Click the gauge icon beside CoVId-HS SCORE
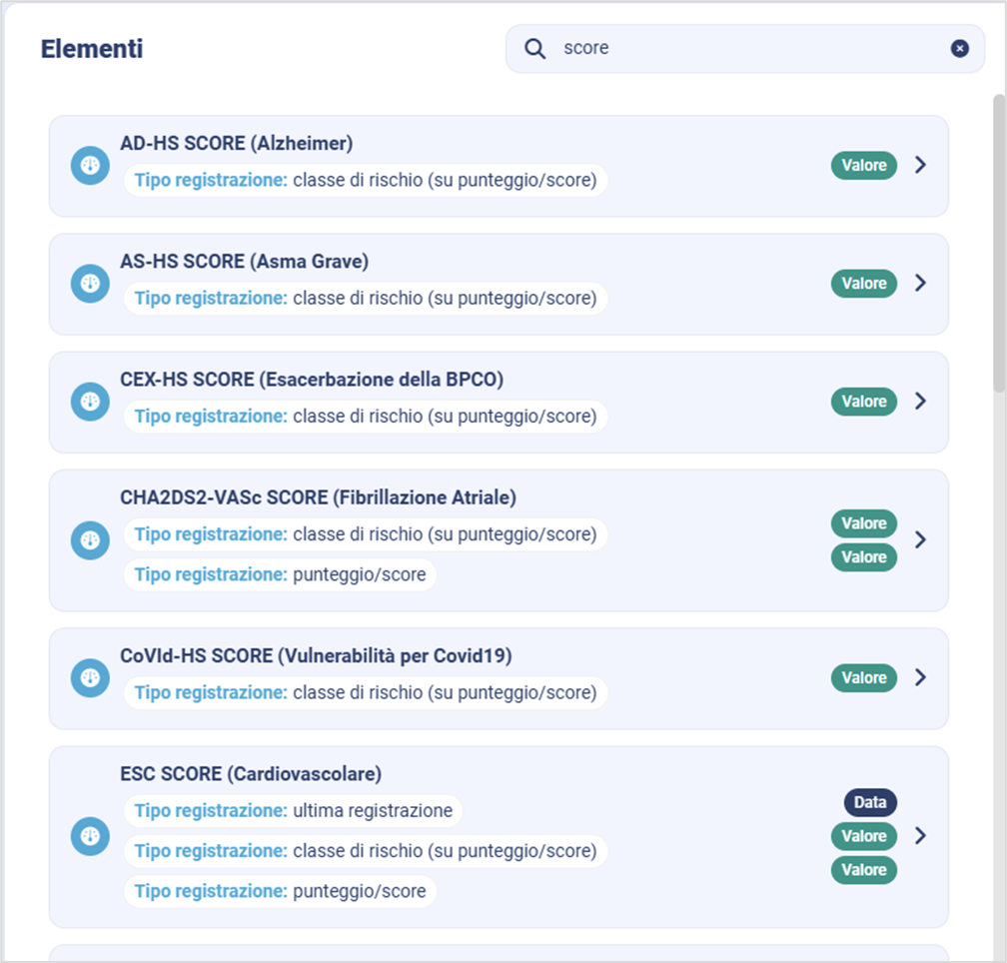 90,678
